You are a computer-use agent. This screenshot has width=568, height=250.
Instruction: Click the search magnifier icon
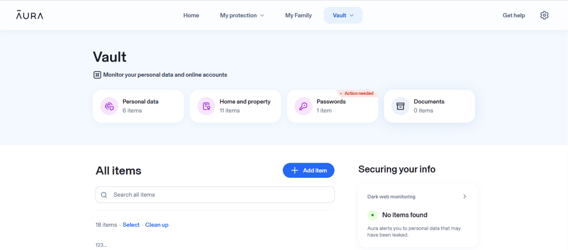click(x=104, y=195)
